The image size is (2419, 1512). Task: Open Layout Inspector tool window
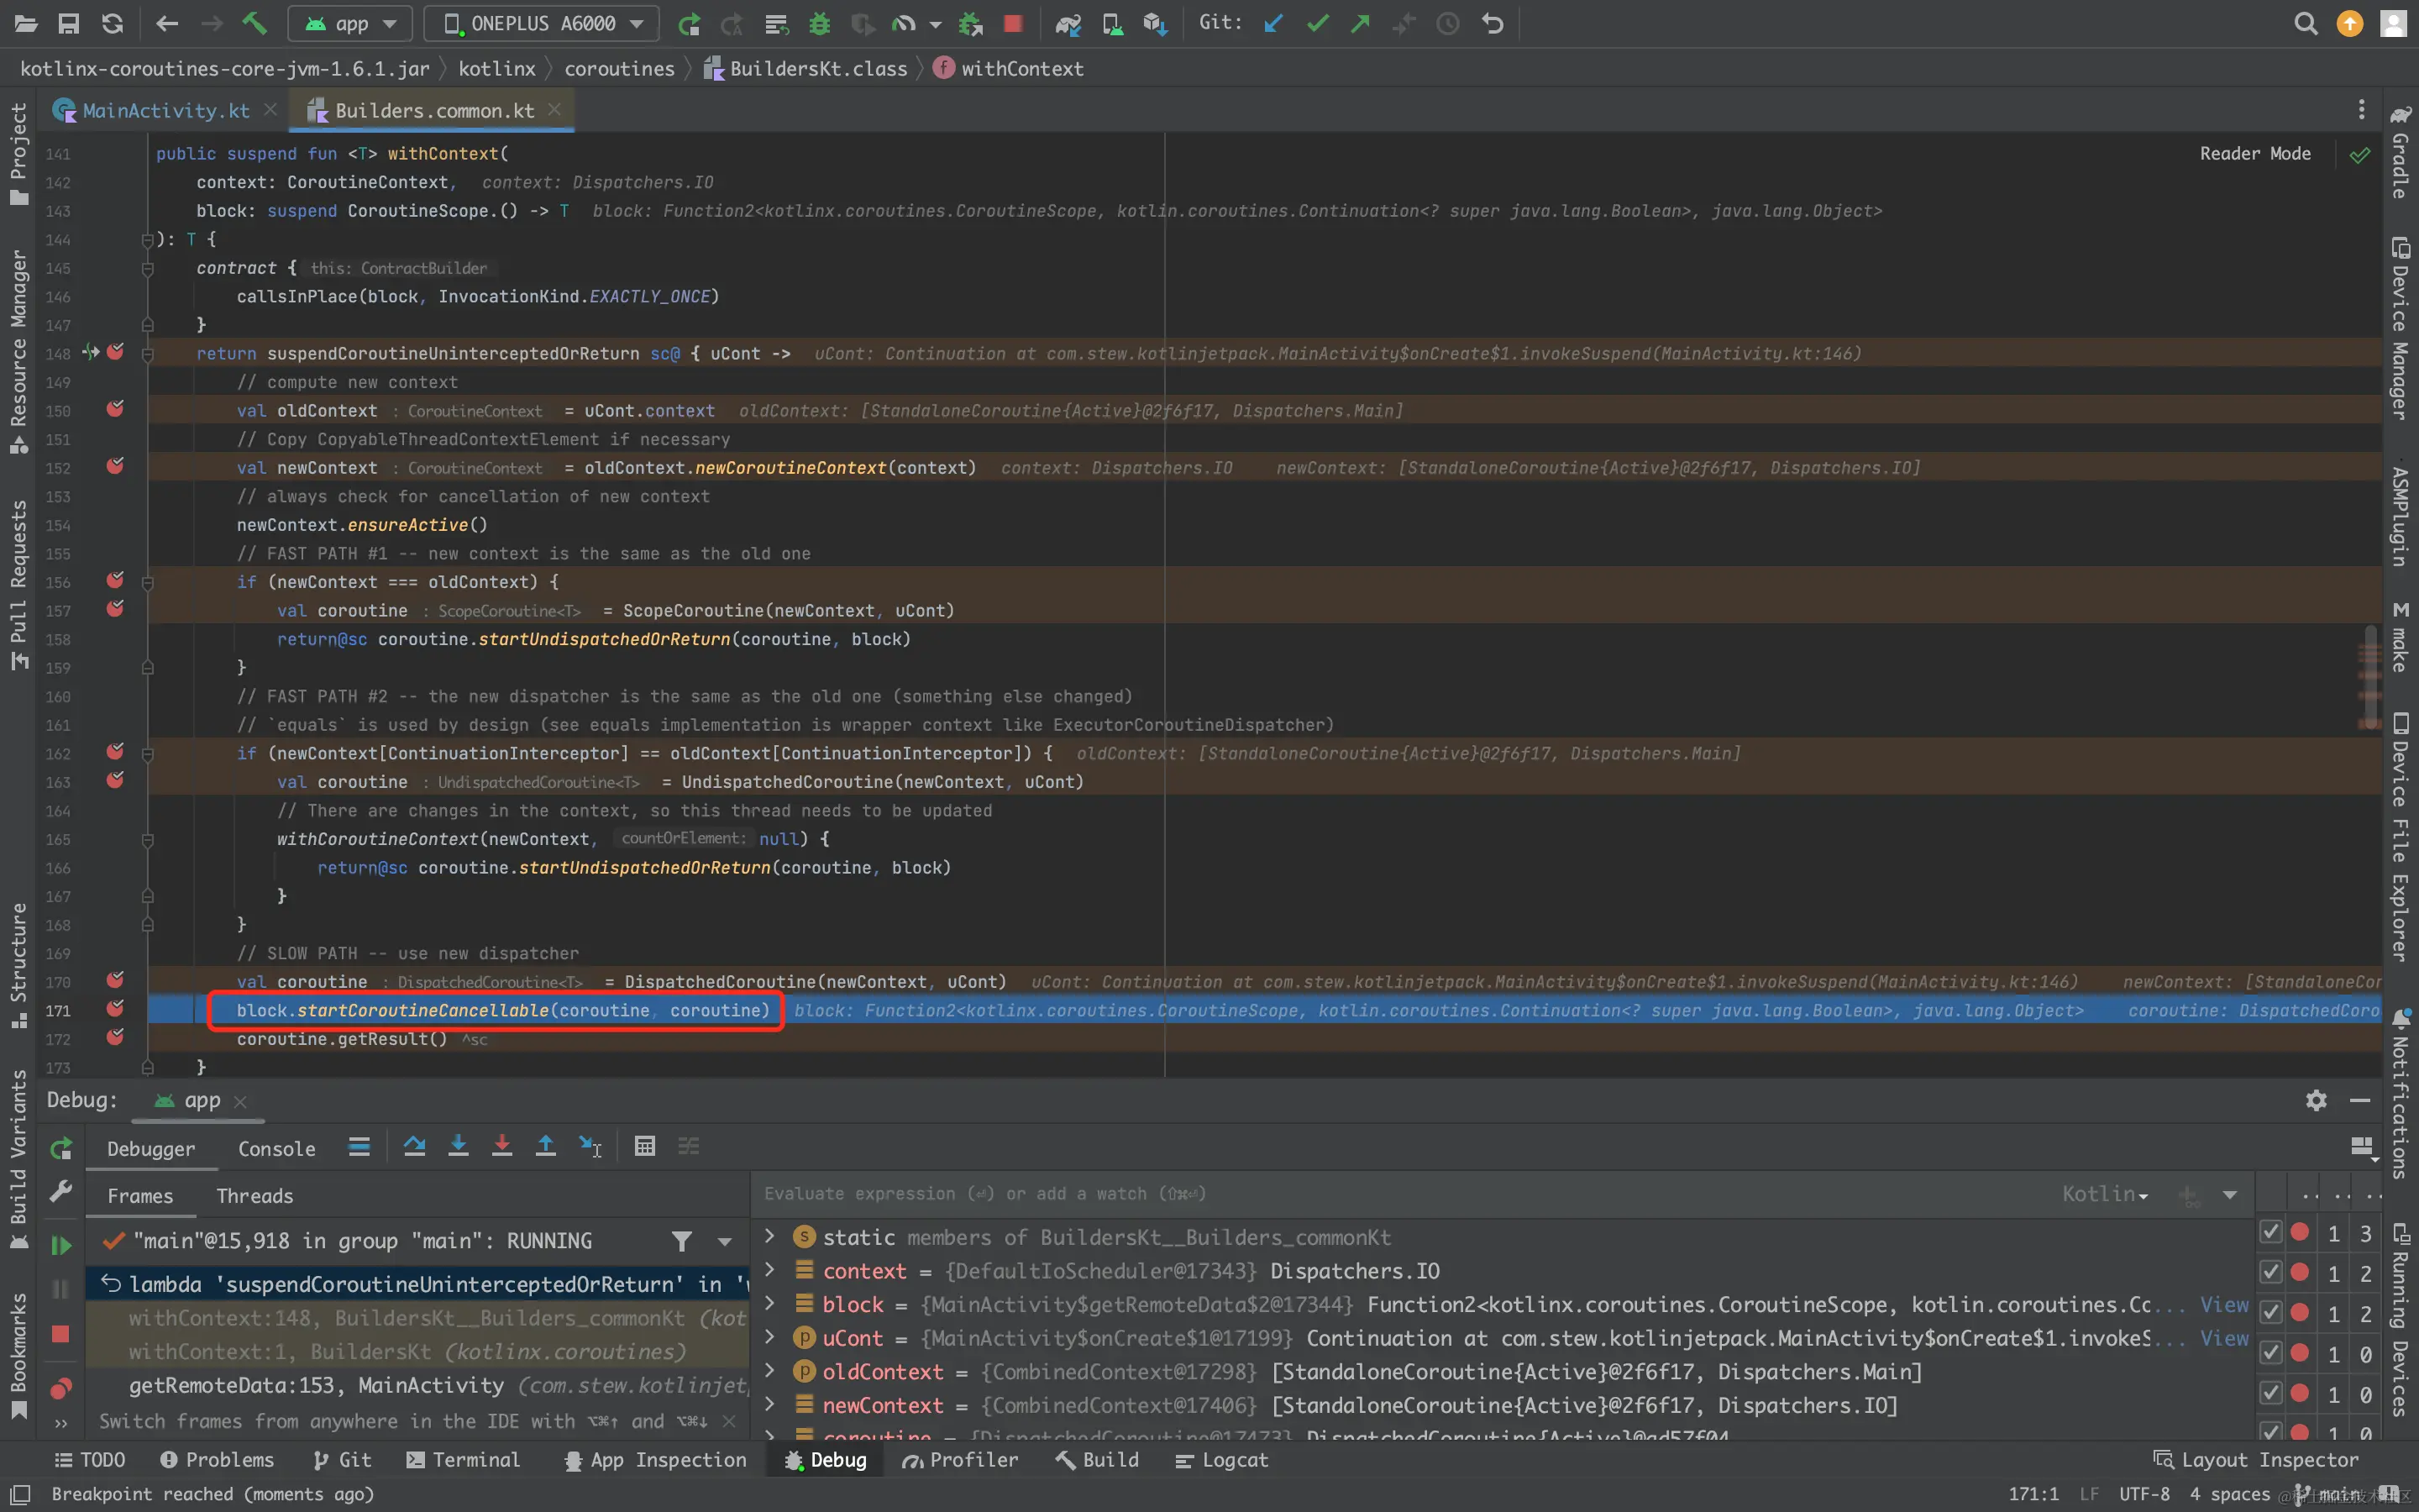[2255, 1460]
